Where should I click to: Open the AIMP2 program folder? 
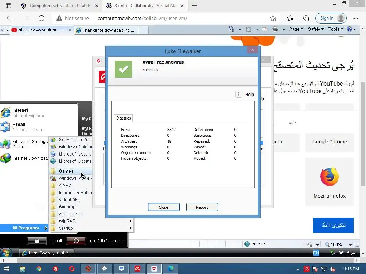(71, 186)
